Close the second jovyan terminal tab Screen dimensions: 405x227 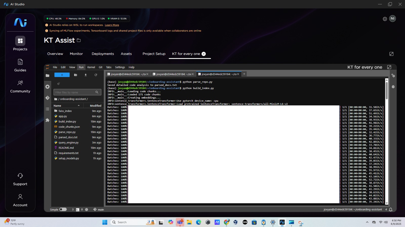(193, 74)
